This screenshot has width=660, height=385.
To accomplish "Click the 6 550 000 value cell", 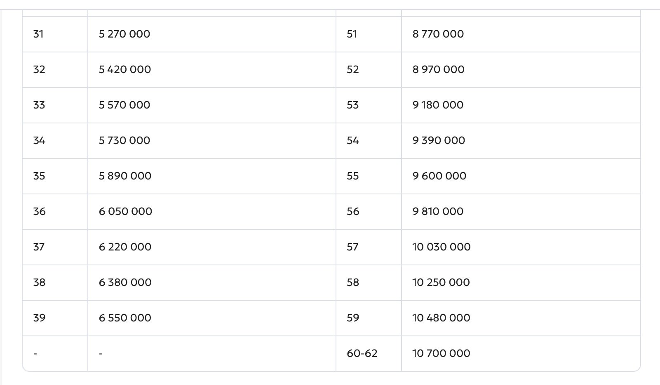I will (125, 318).
